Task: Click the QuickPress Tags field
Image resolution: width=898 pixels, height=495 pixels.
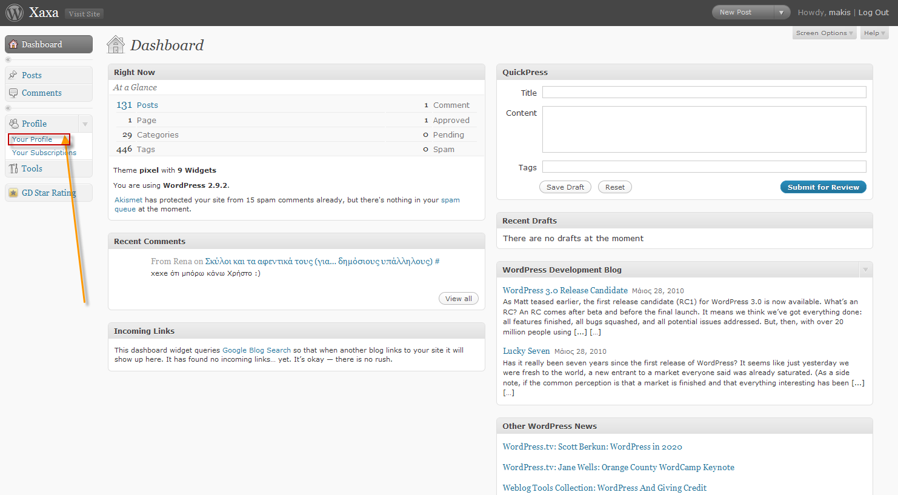Action: pyautogui.click(x=704, y=167)
